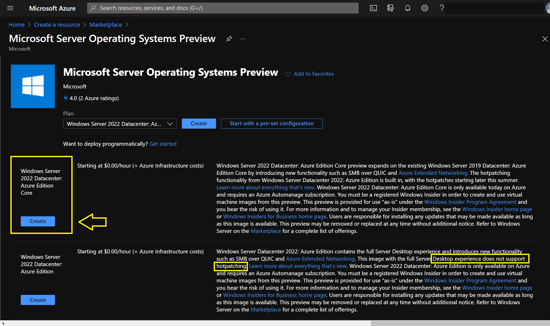Launch Cloud Shell from the top bar
The height and width of the screenshot is (326, 550).
(x=373, y=8)
